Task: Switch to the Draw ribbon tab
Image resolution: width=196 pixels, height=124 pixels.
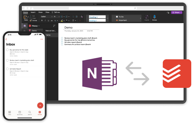Action: pos(41,12)
